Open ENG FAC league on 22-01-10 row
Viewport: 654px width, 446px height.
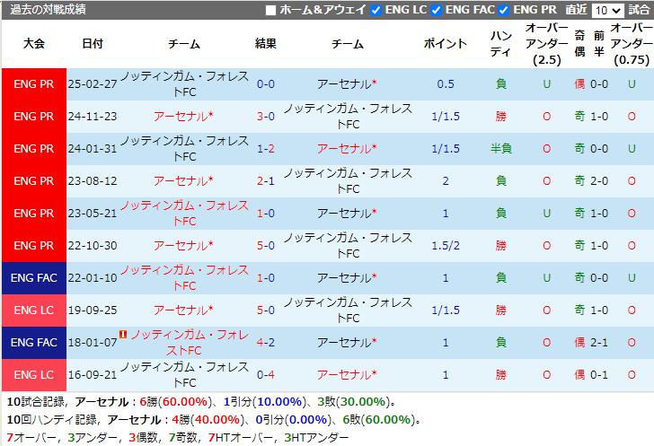[34, 278]
